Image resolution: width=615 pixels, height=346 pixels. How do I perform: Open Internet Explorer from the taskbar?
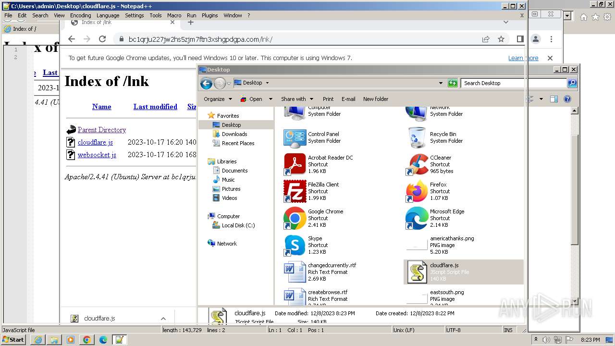(38, 340)
